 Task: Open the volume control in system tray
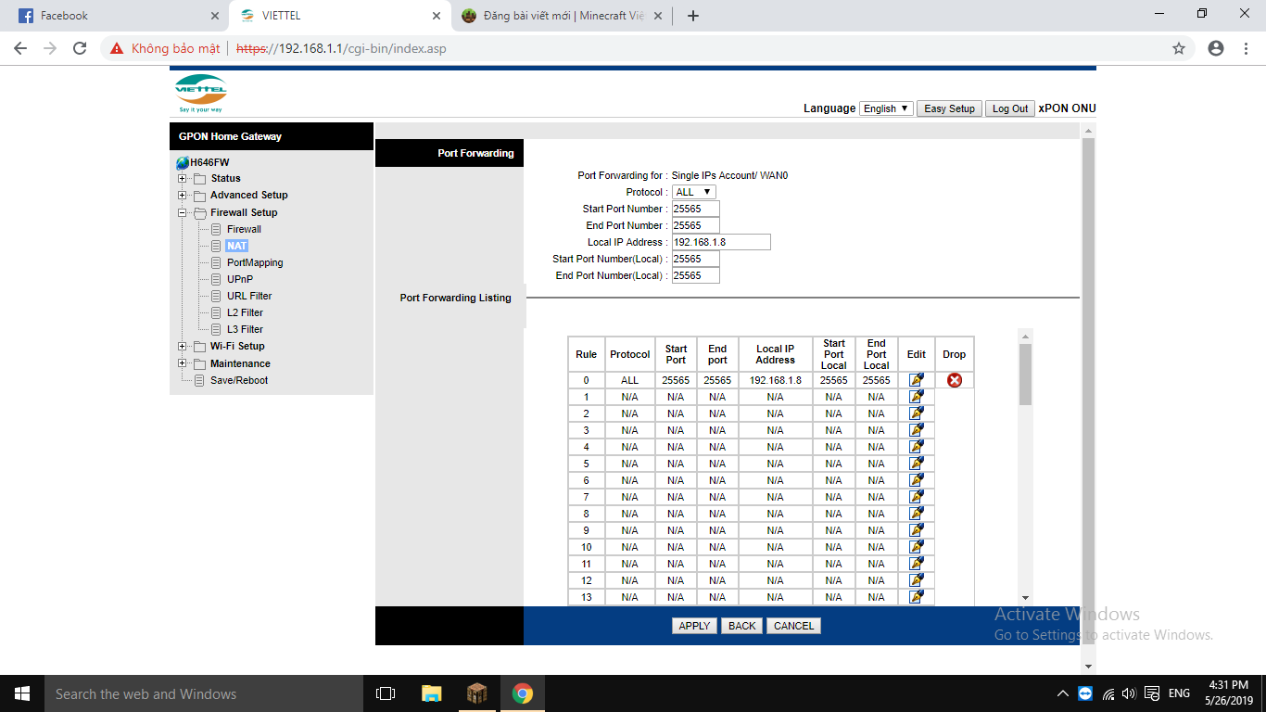coord(1129,693)
